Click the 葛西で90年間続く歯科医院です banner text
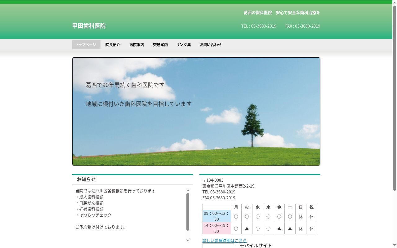This screenshot has height=248, width=397. [125, 85]
